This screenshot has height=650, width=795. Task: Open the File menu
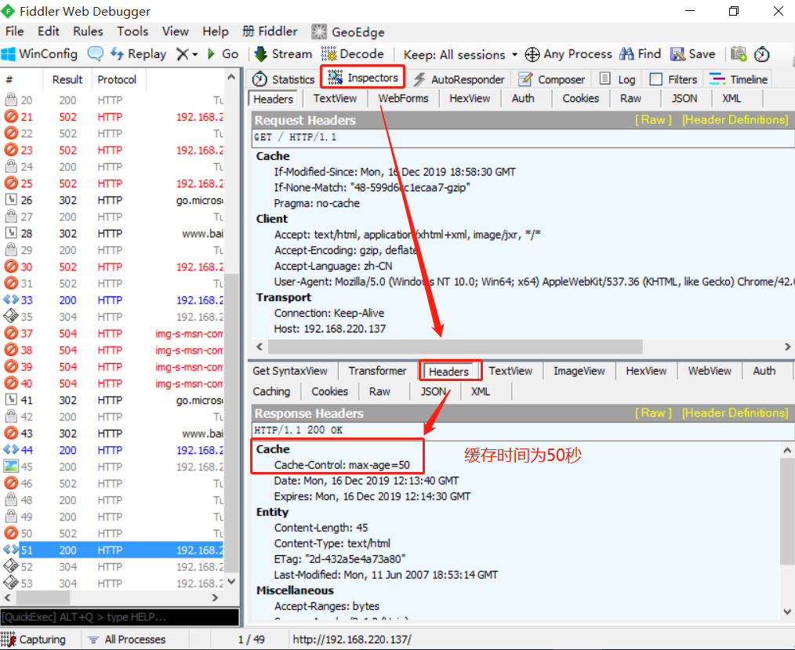15,31
